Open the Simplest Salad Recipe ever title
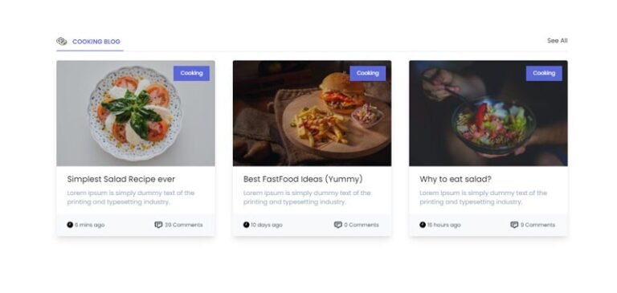617x293 pixels. [x=121, y=179]
